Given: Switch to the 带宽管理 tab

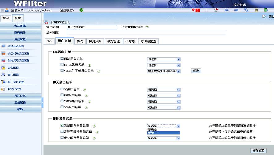Looking at the screenshot, I should [113, 41].
